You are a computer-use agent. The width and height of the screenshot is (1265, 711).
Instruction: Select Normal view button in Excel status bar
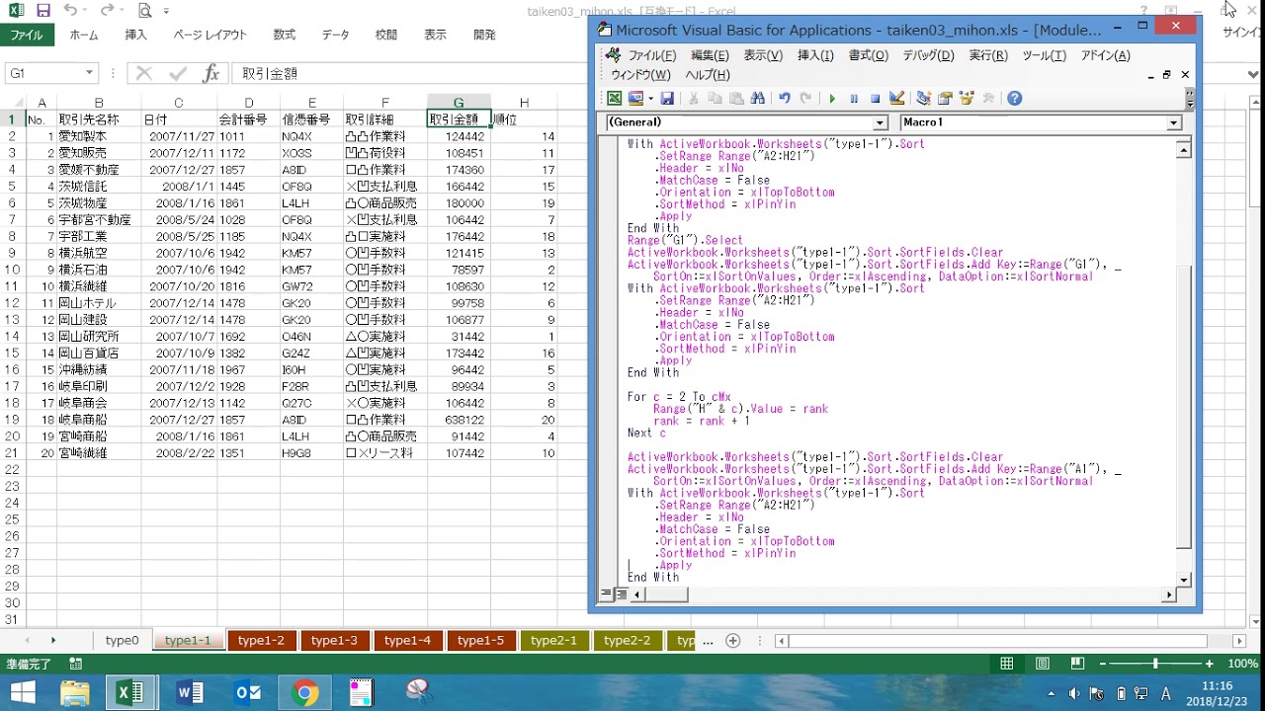(x=1006, y=664)
